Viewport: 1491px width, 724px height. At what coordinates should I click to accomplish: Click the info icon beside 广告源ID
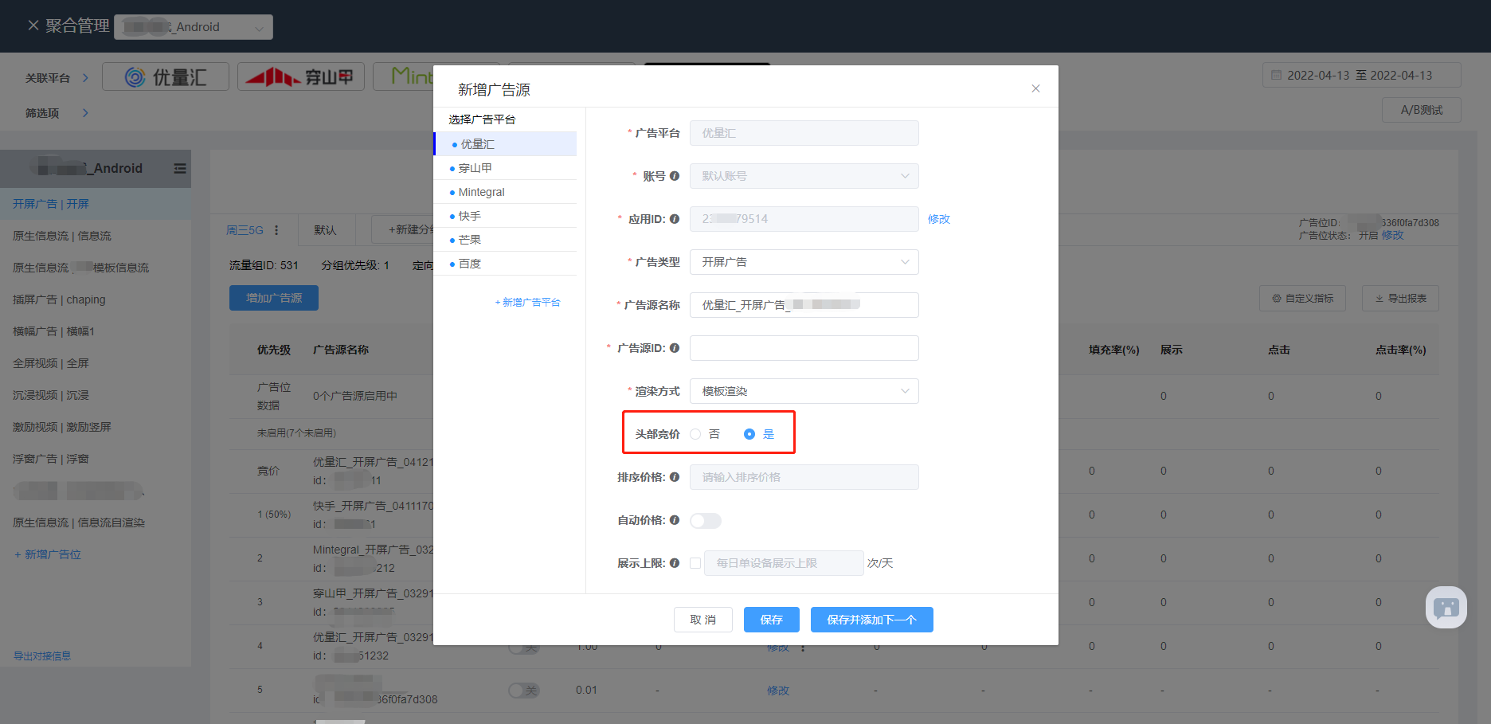[675, 348]
